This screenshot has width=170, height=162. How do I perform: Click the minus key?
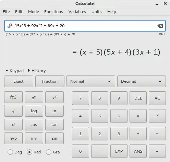click(157, 134)
